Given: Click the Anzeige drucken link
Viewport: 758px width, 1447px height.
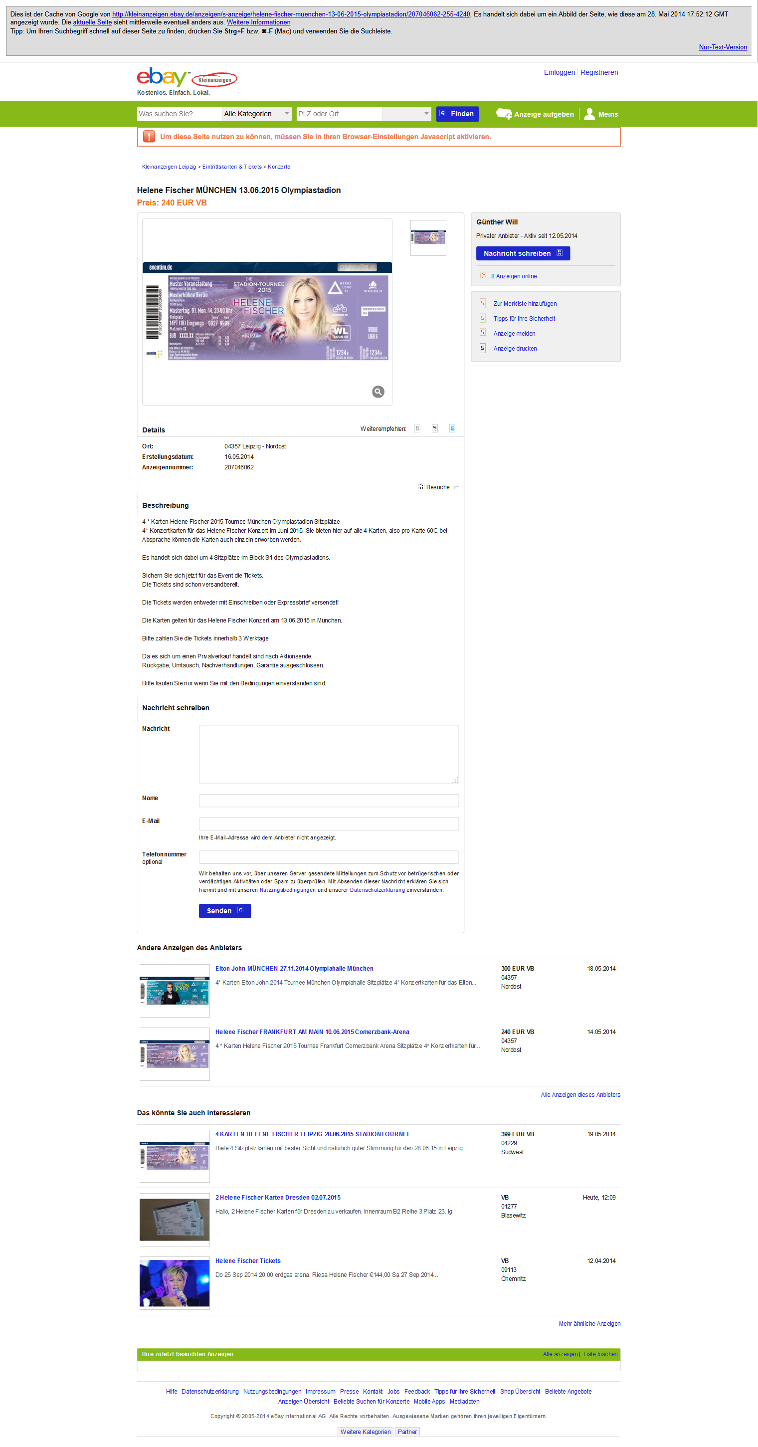Looking at the screenshot, I should (515, 349).
